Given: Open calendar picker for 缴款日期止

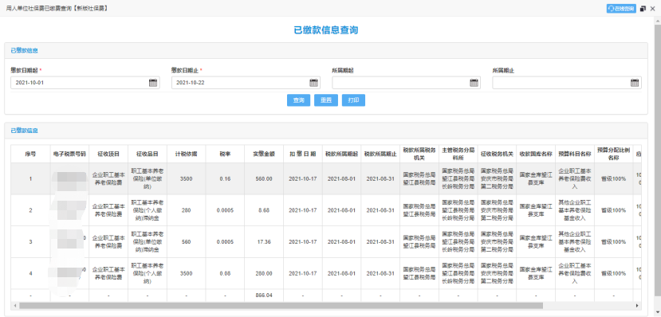Looking at the screenshot, I should [x=313, y=83].
